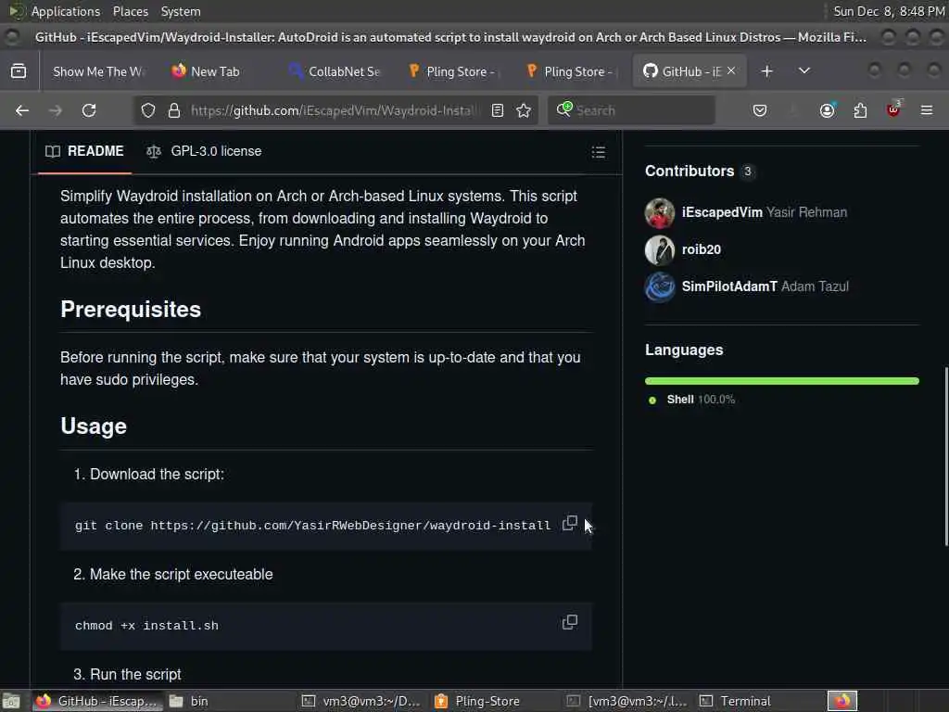Open the uBlock Origin extension icon

tap(893, 109)
